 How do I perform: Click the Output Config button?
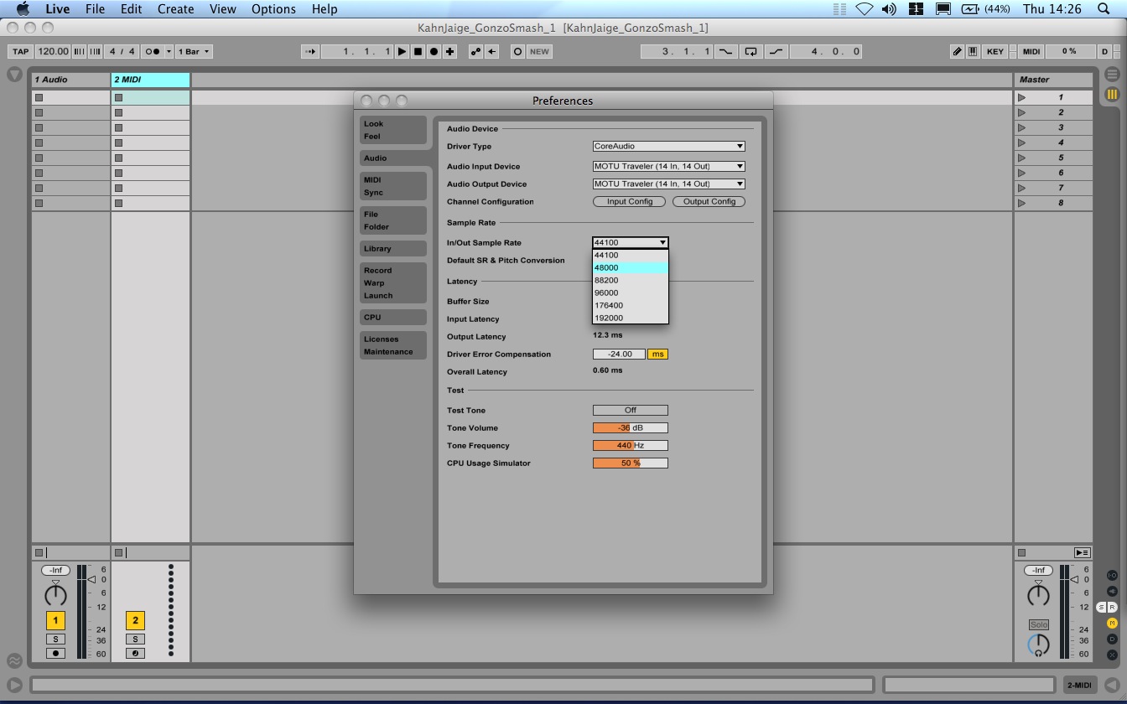point(709,201)
